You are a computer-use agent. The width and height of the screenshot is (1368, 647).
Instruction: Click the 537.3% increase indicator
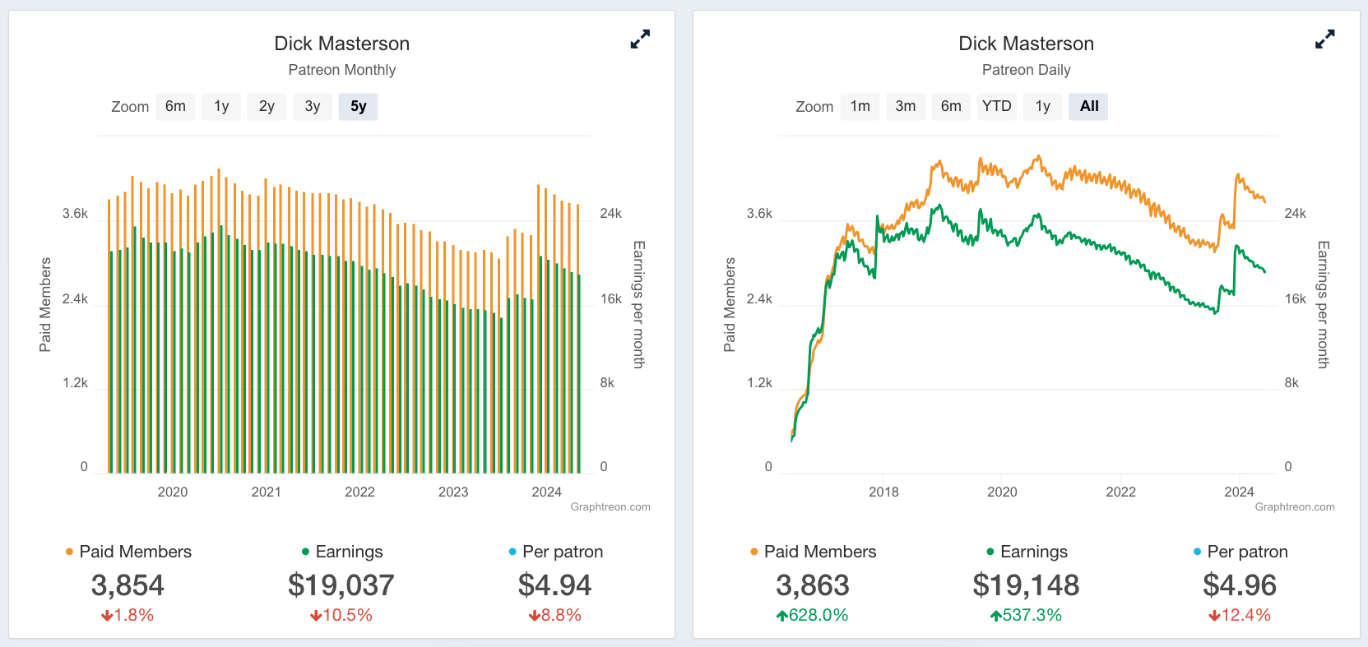pyautogui.click(x=1026, y=615)
